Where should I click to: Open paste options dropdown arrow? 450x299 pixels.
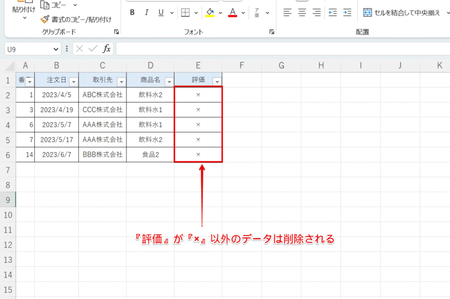point(24,18)
